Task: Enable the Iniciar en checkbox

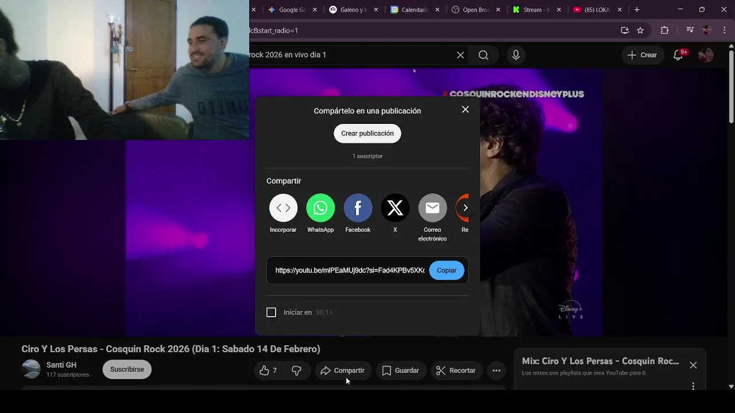Action: pos(272,312)
